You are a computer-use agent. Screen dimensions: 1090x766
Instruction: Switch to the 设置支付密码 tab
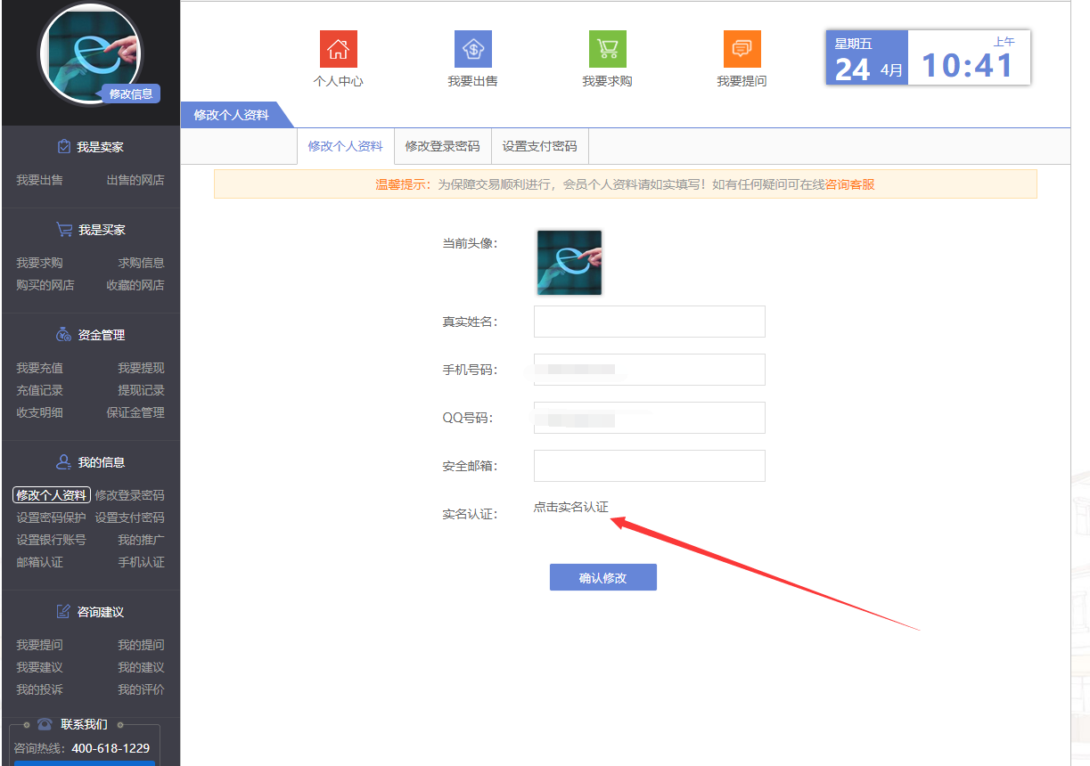pyautogui.click(x=539, y=146)
